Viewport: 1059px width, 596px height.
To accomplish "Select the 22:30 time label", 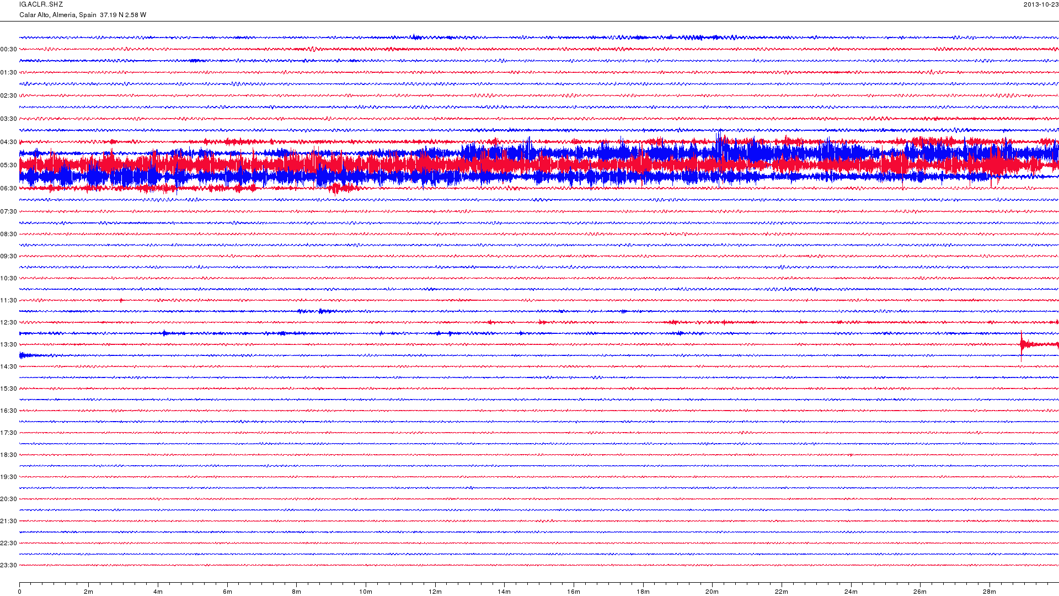I will coord(8,544).
